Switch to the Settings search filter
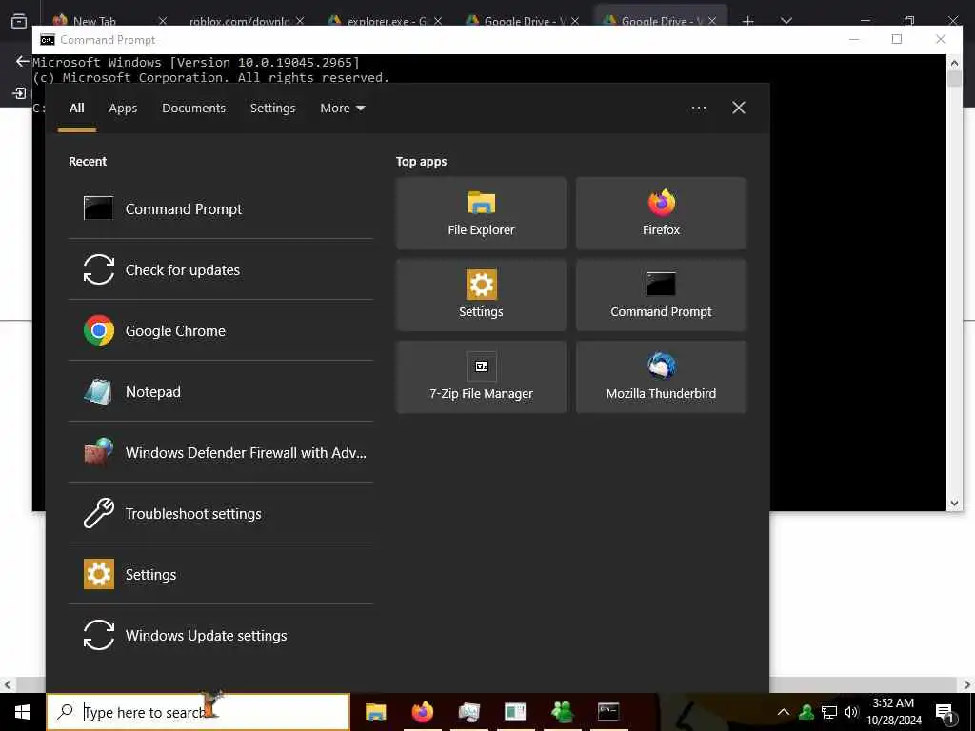Screen dimensions: 975x731 (x=272, y=109)
